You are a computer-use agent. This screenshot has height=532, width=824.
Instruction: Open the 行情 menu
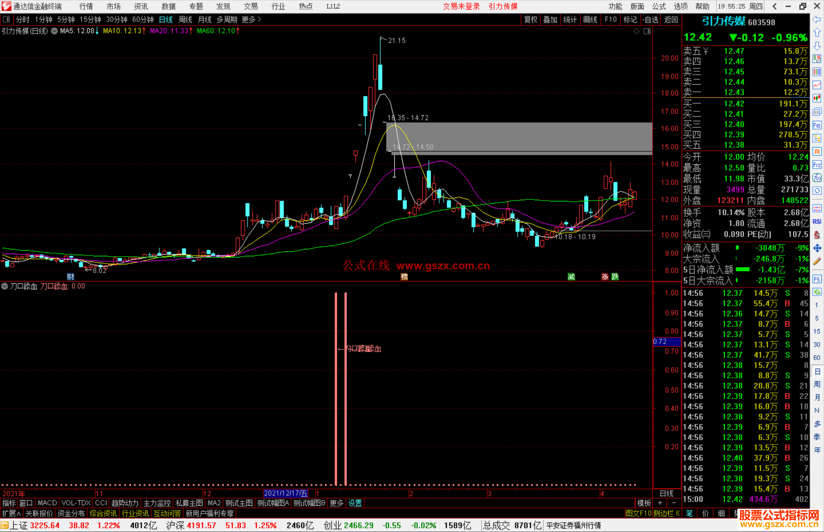click(x=86, y=6)
